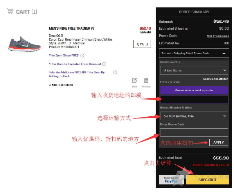Open the Country Not Listed? link
Screen dimensions: 234x192
pos(216,78)
